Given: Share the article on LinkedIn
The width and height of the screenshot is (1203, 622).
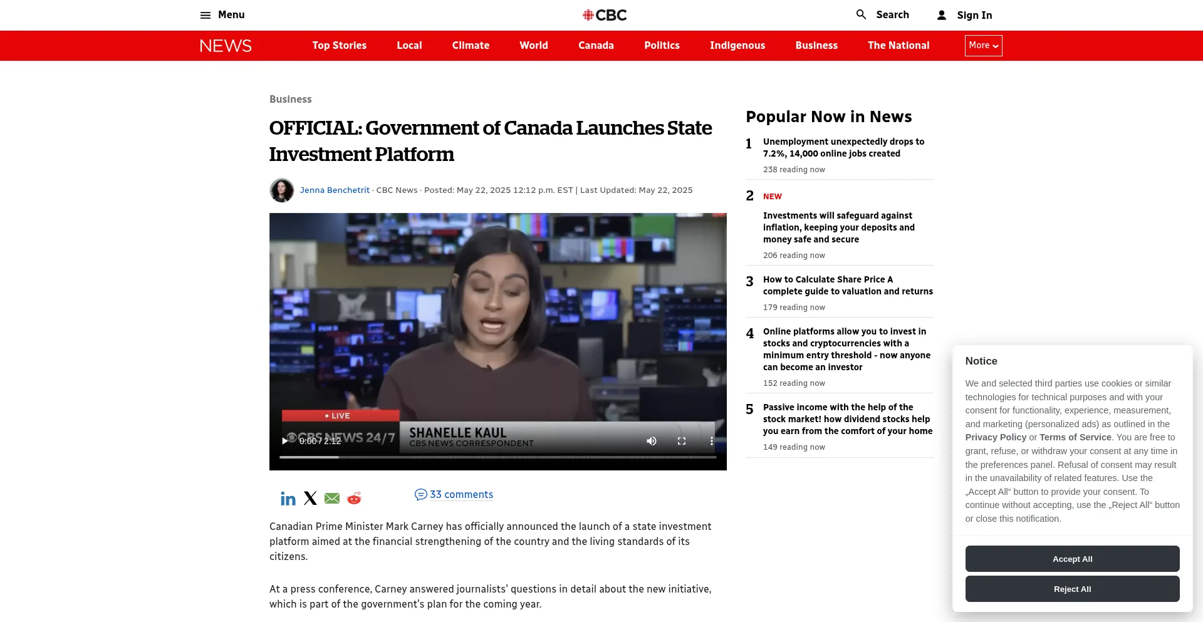Looking at the screenshot, I should coord(288,499).
